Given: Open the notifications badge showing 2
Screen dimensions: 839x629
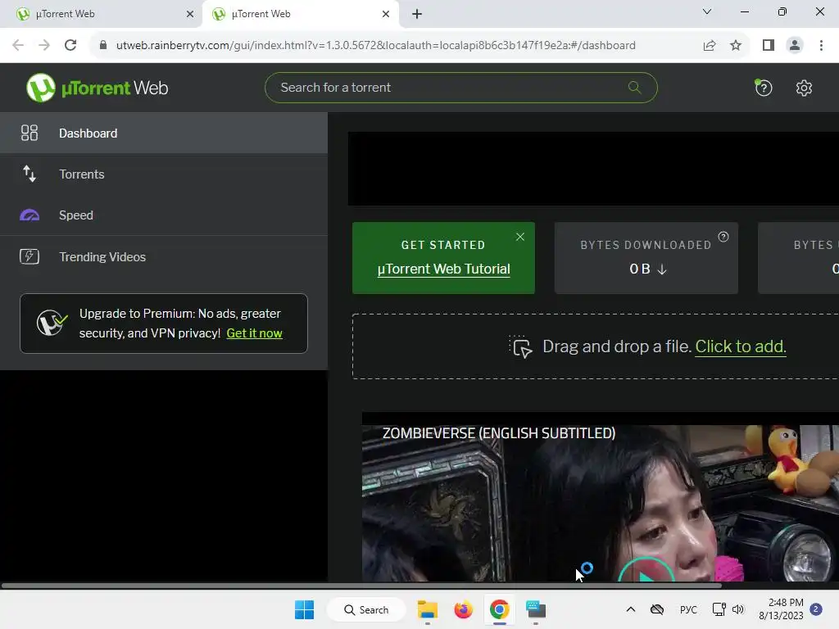Looking at the screenshot, I should pos(816,609).
